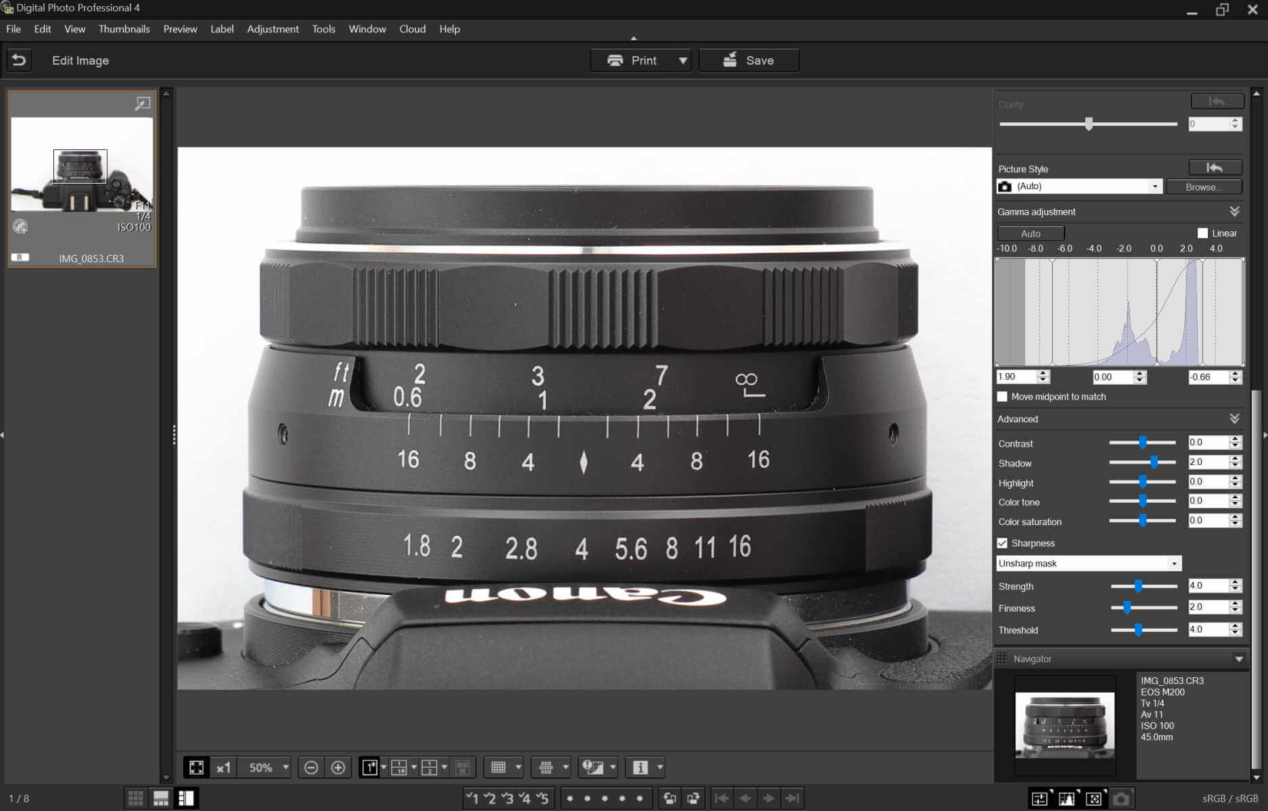1268x811 pixels.
Task: Select single image preview layout
Action: (369, 767)
